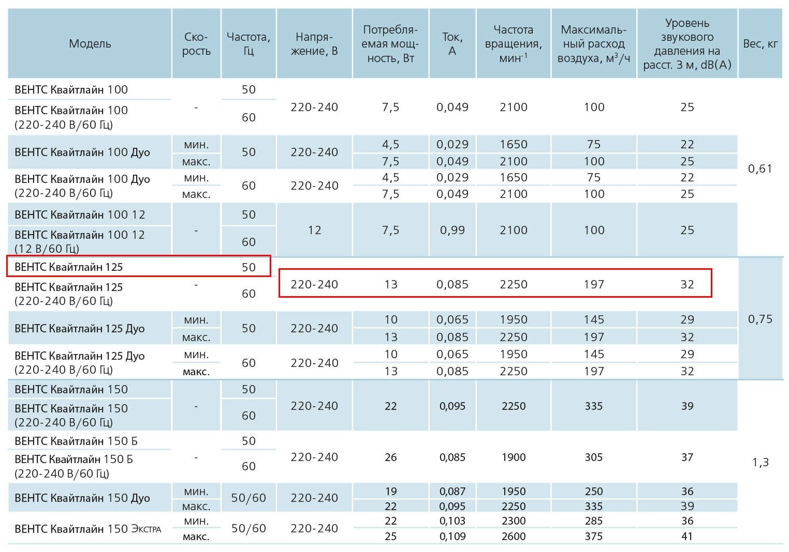Select '50/60' frequency in the 150 Экстра row
The height and width of the screenshot is (552, 789).
(x=249, y=528)
